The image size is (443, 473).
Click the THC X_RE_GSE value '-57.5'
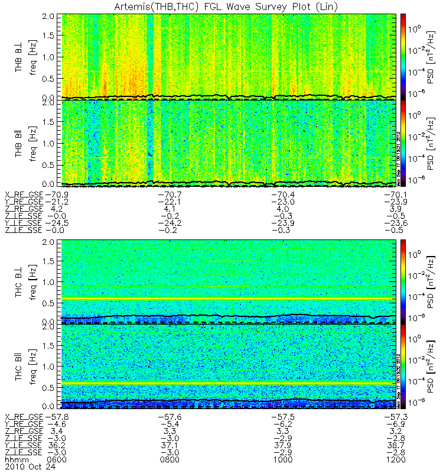pos(283,417)
